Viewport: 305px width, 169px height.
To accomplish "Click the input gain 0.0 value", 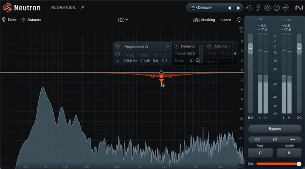I will [x=251, y=118].
